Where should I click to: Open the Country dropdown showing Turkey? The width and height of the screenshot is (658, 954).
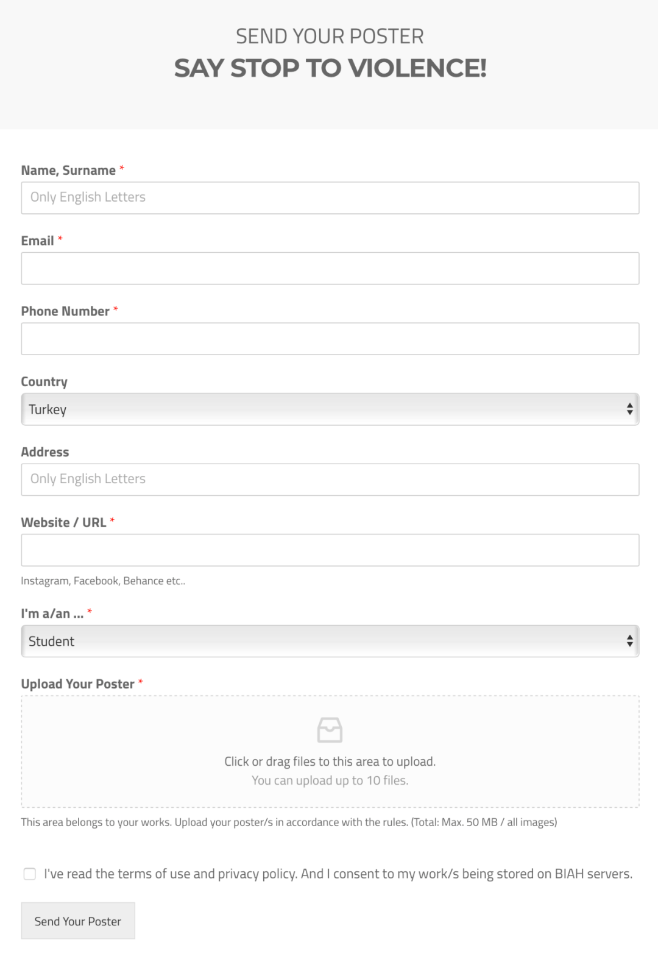tap(330, 409)
